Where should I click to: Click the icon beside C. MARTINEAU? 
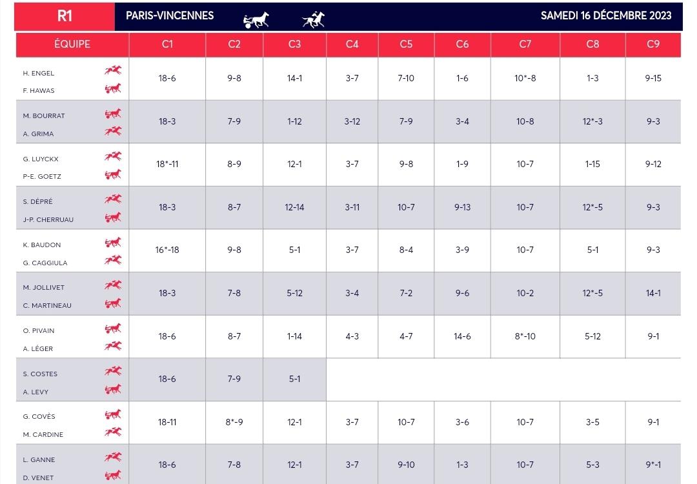point(113,303)
